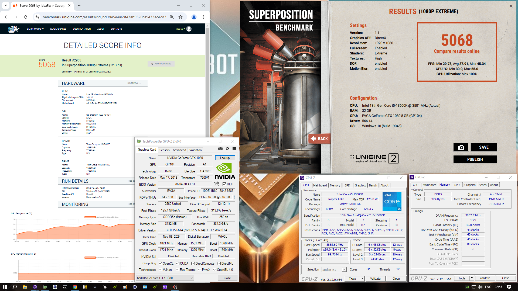Screen dimensions: 518x291
Task: Expand the BENCHMARKS menu on the website
Action: pos(35,29)
